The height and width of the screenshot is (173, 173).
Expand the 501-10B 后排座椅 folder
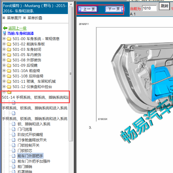4,76
